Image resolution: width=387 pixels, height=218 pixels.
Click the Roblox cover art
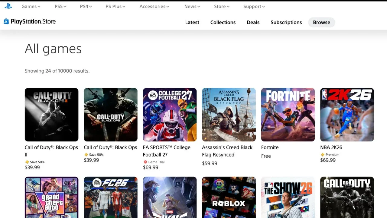click(229, 197)
